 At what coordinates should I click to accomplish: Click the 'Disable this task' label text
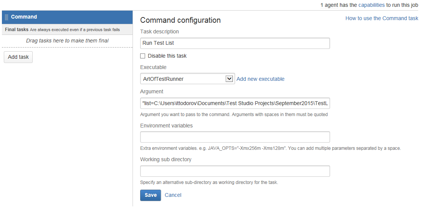(x=167, y=56)
